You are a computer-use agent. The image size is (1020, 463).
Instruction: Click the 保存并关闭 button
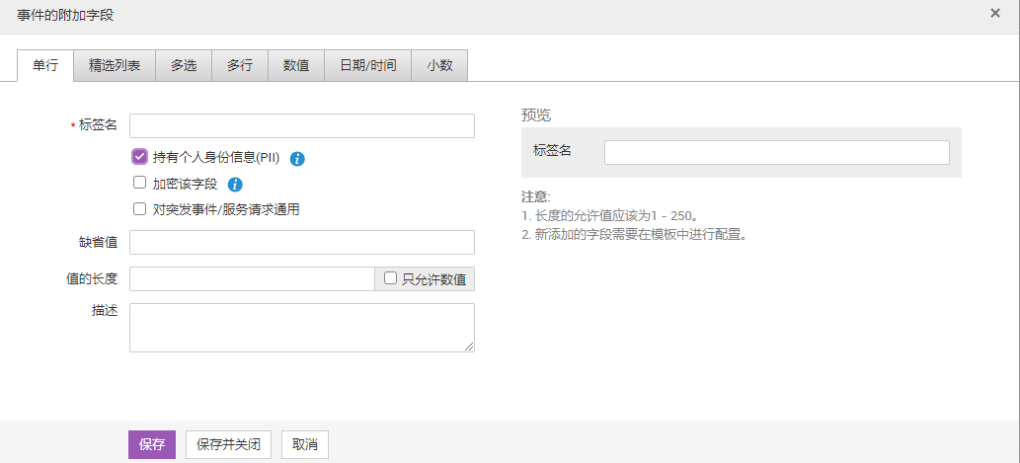click(x=228, y=444)
